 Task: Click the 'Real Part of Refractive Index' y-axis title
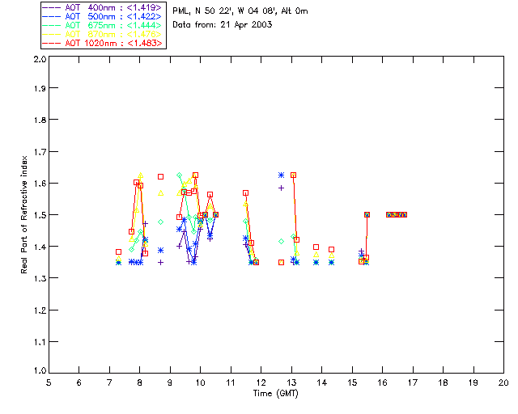coord(23,215)
